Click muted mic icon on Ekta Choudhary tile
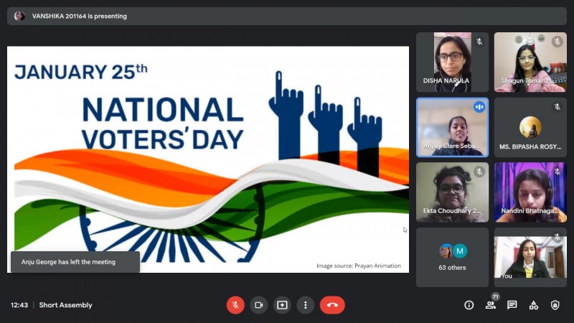 click(x=479, y=172)
